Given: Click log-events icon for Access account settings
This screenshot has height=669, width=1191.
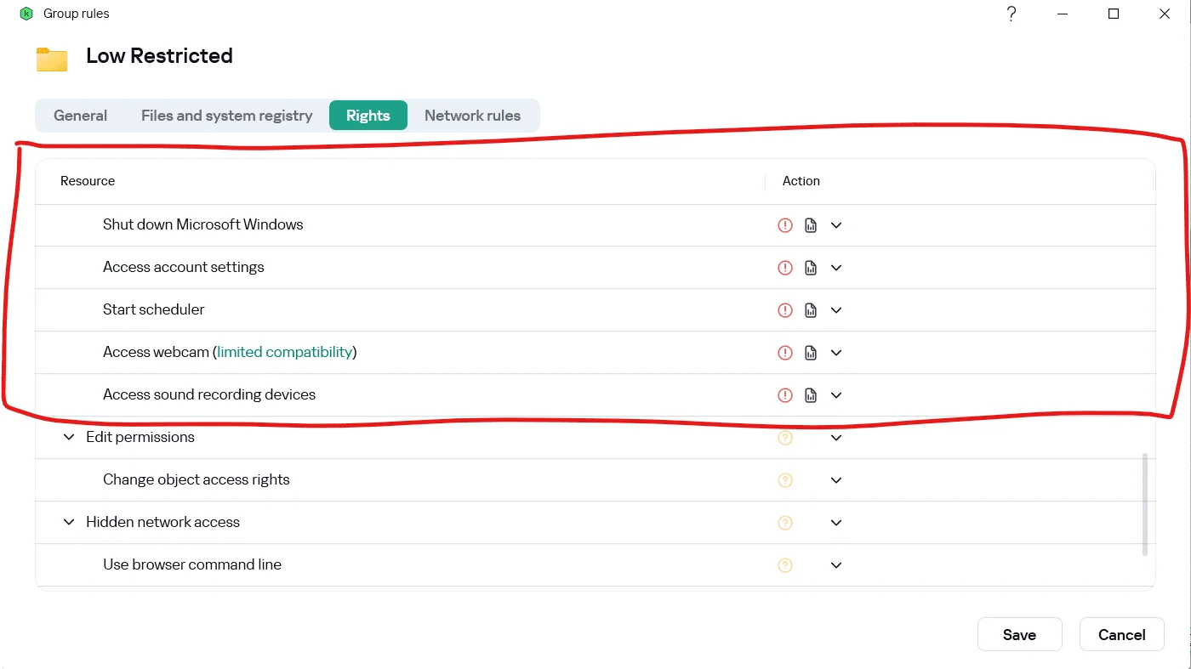Looking at the screenshot, I should (811, 268).
